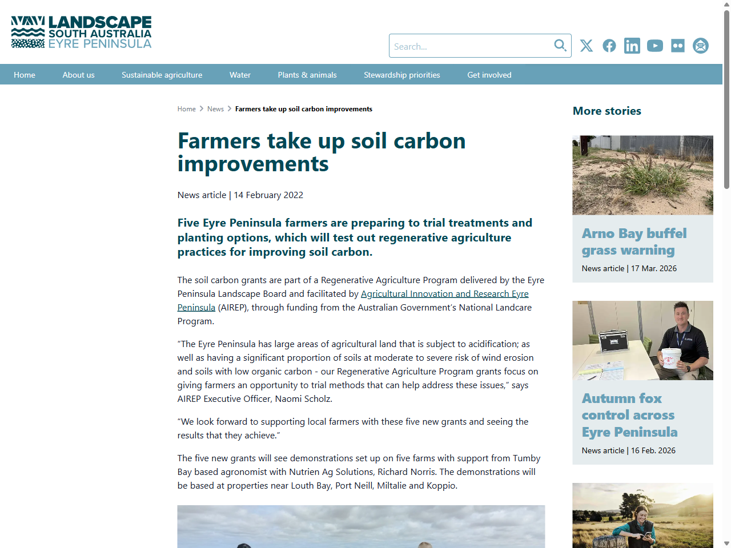Open the newsletter email icon
The height and width of the screenshot is (548, 731).
[700, 46]
